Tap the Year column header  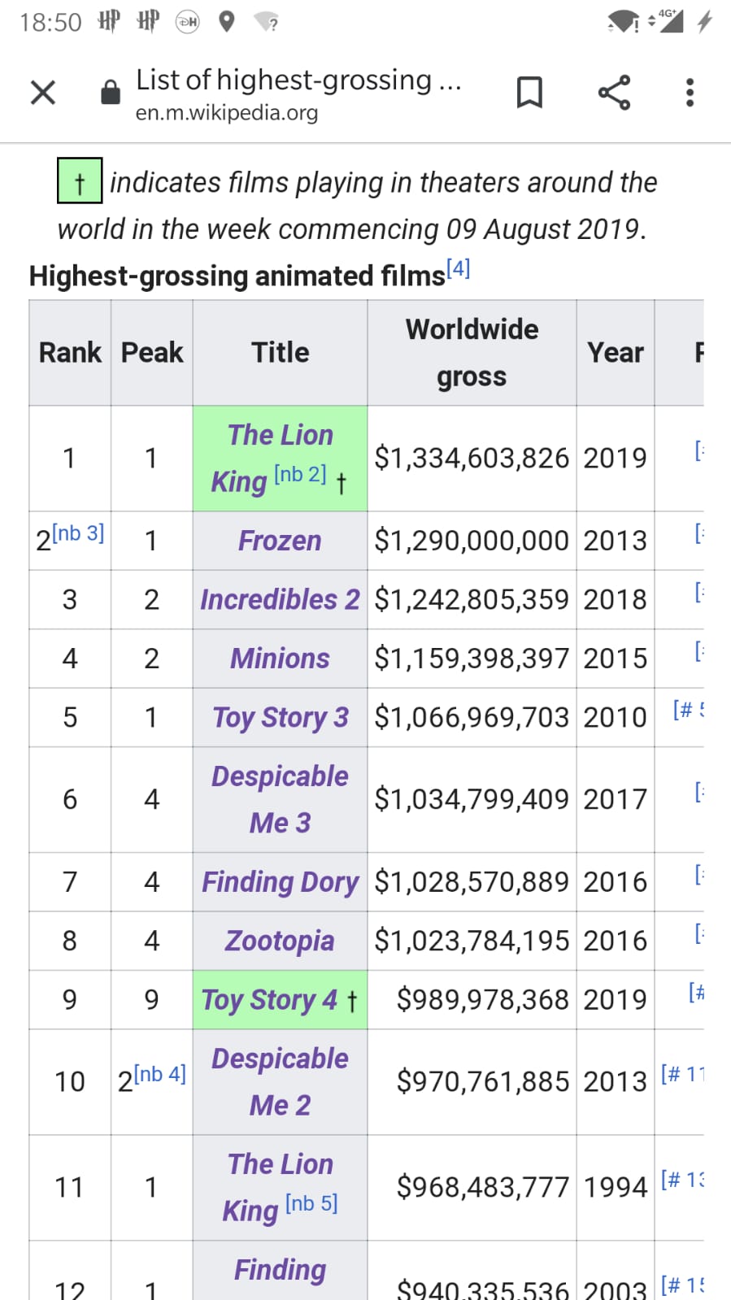coord(616,353)
